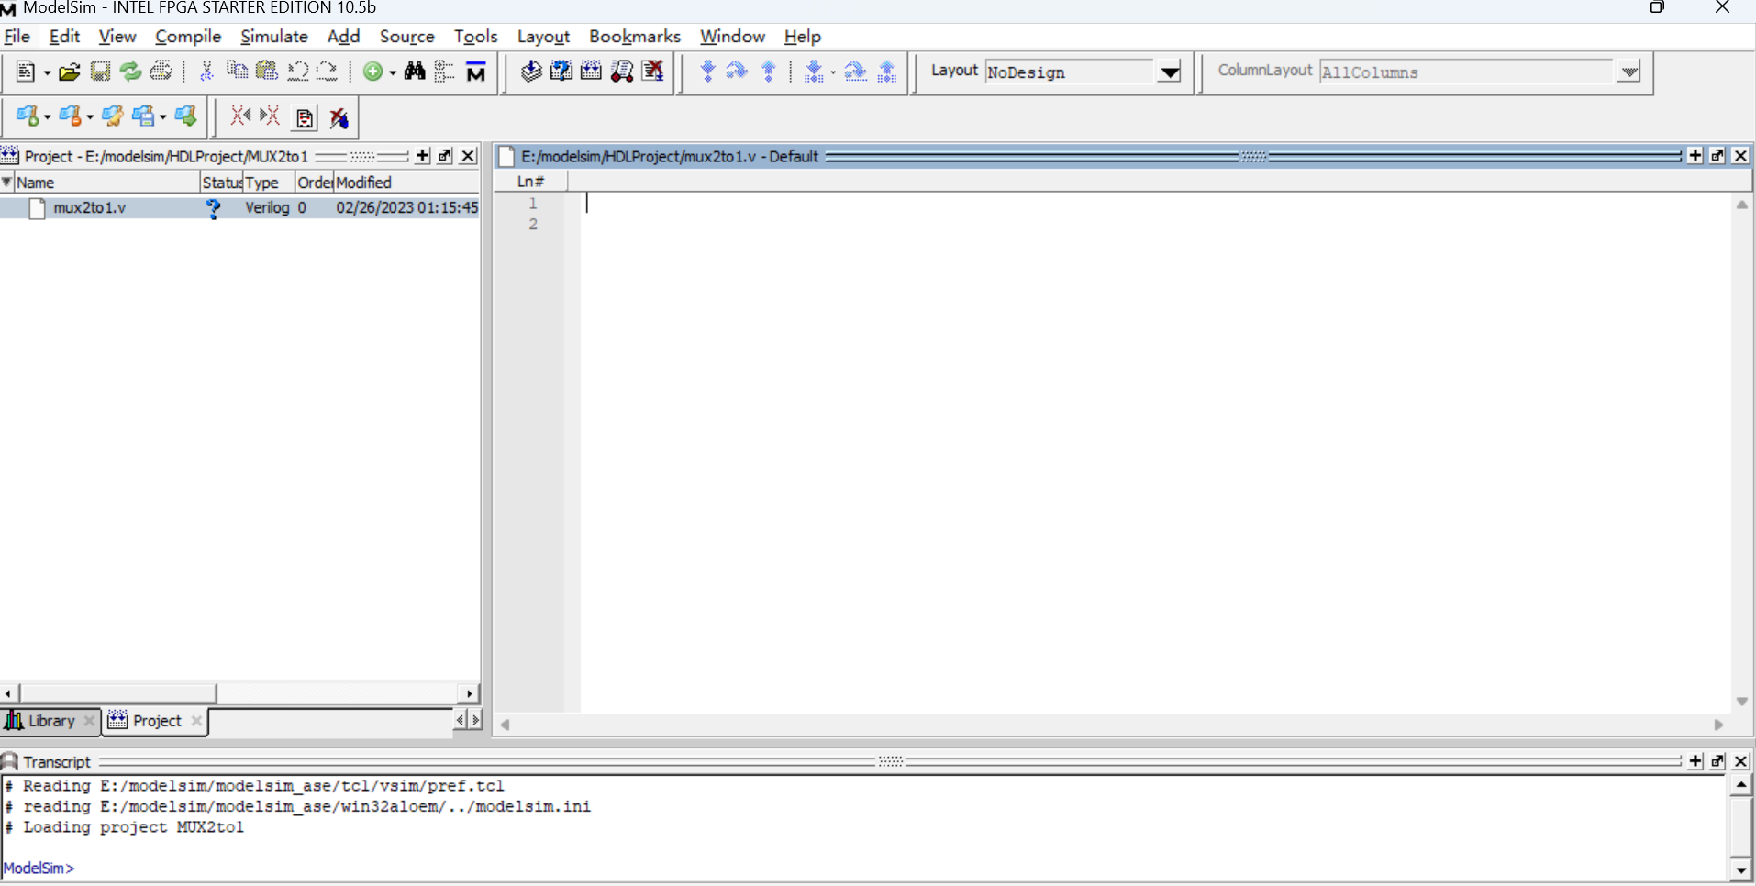Click the ModelSim M toolbar icon
The height and width of the screenshot is (886, 1756).
click(476, 72)
